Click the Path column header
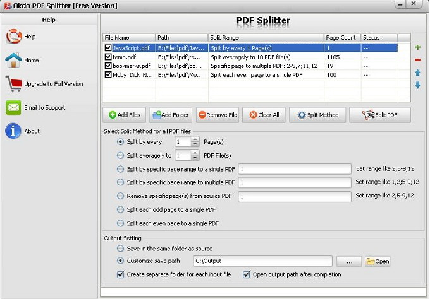 pos(181,38)
